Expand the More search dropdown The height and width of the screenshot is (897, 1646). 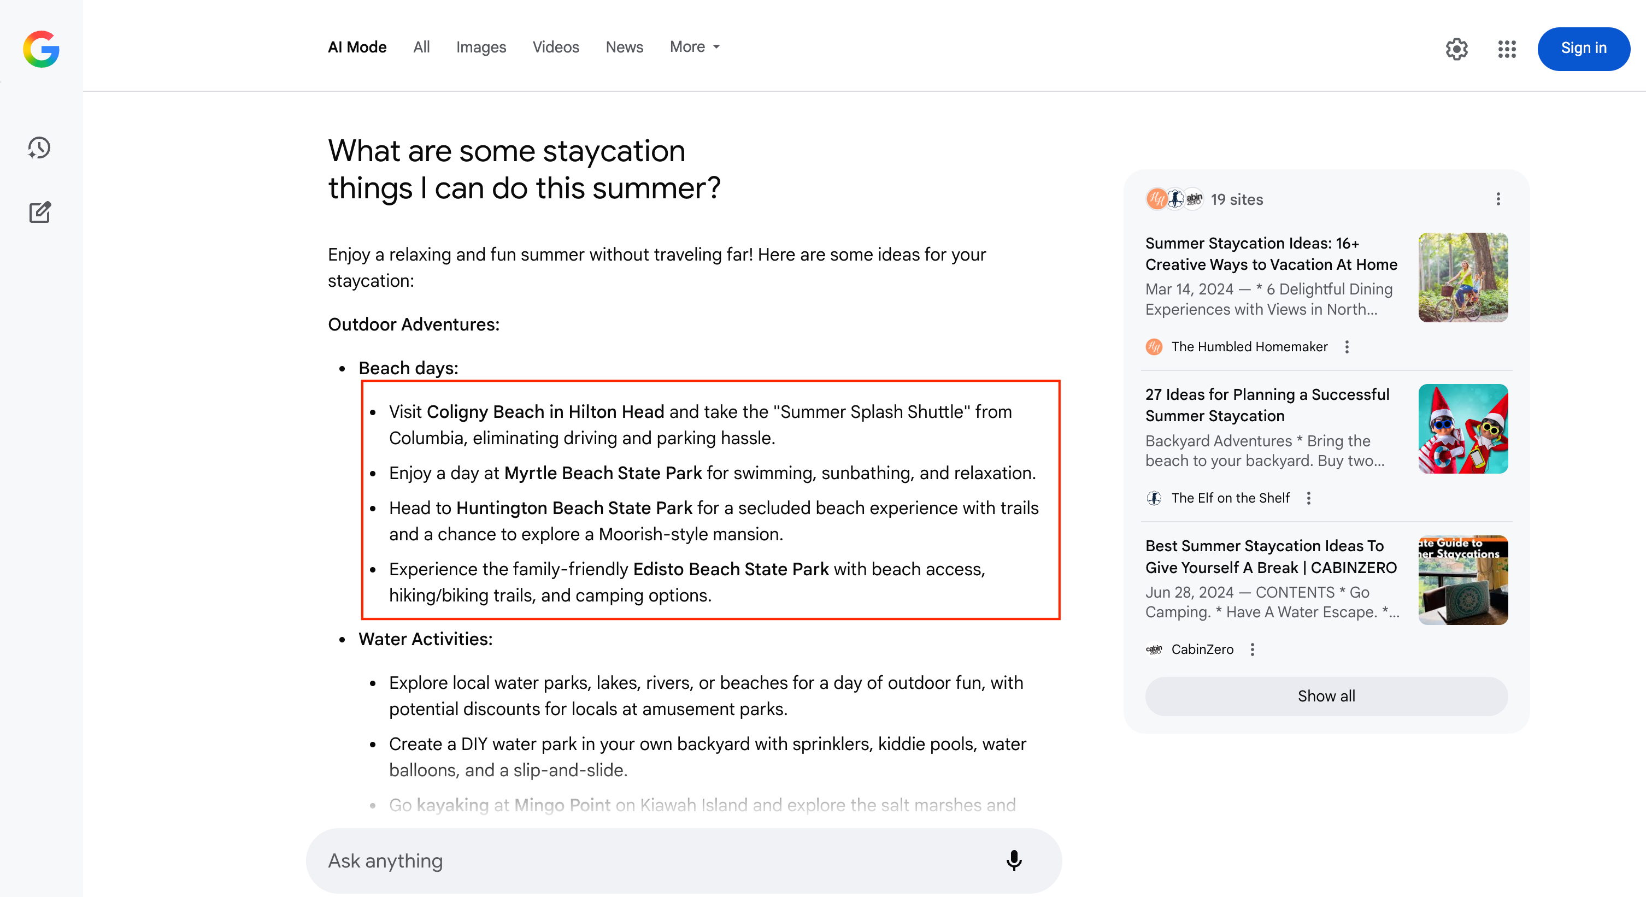coord(695,48)
